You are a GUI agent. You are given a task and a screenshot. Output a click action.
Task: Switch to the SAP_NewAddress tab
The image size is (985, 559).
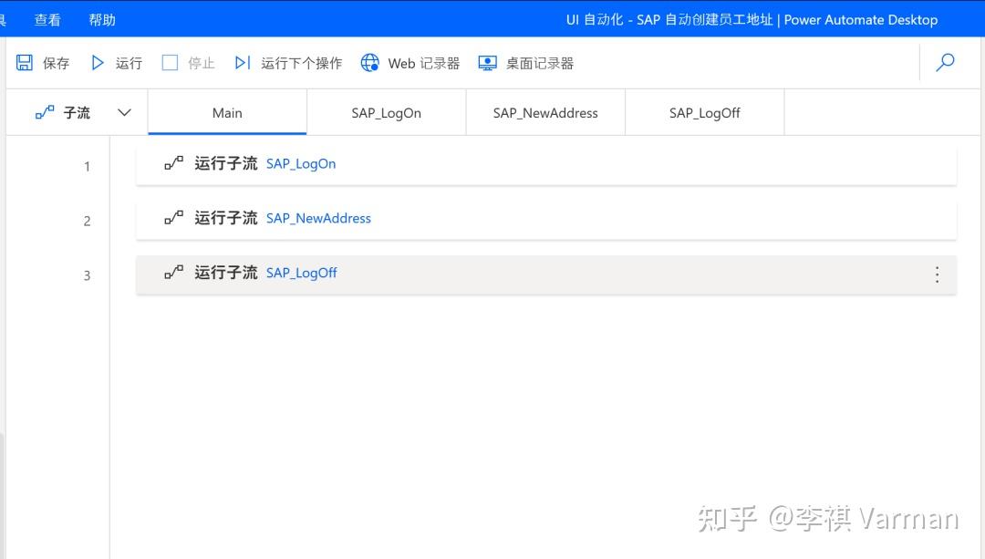tap(544, 111)
